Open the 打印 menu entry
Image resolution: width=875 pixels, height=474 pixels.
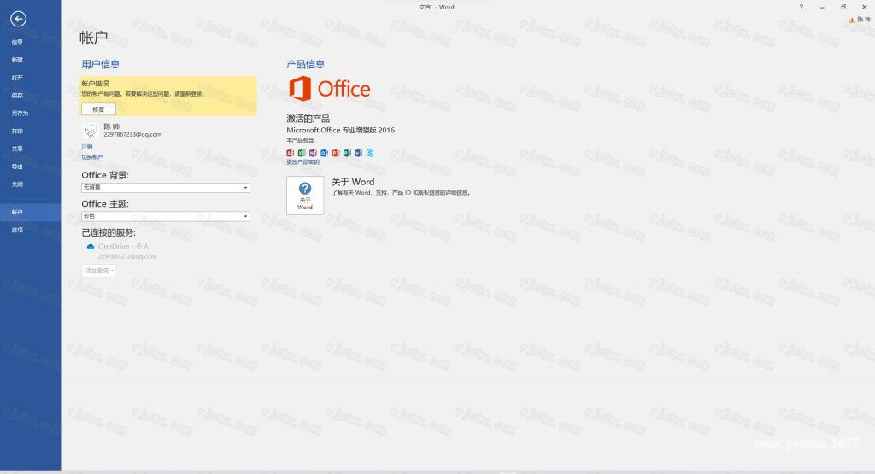(x=17, y=131)
